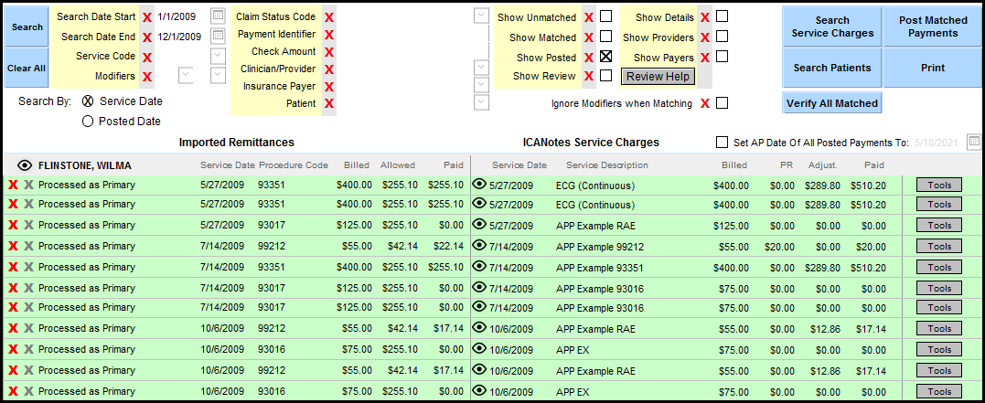Click eye icon on APP Example 99212 charge

(x=479, y=247)
